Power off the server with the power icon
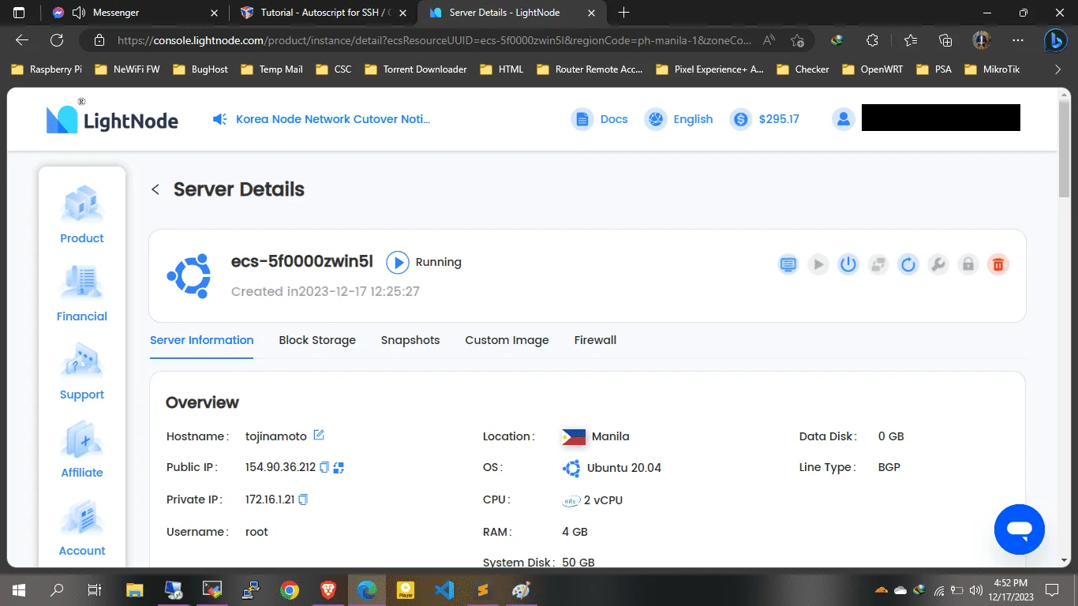Viewport: 1078px width, 606px height. pos(848,265)
